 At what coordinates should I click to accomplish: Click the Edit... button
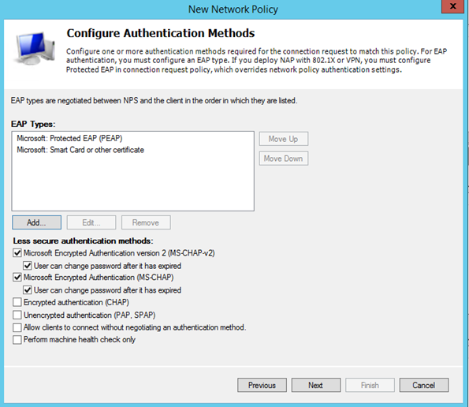[x=91, y=222]
